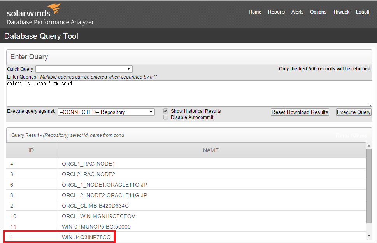Select the ORCL_1_NODE1.ORACLE11G.JP cell
377x243 pixels.
click(x=212, y=185)
